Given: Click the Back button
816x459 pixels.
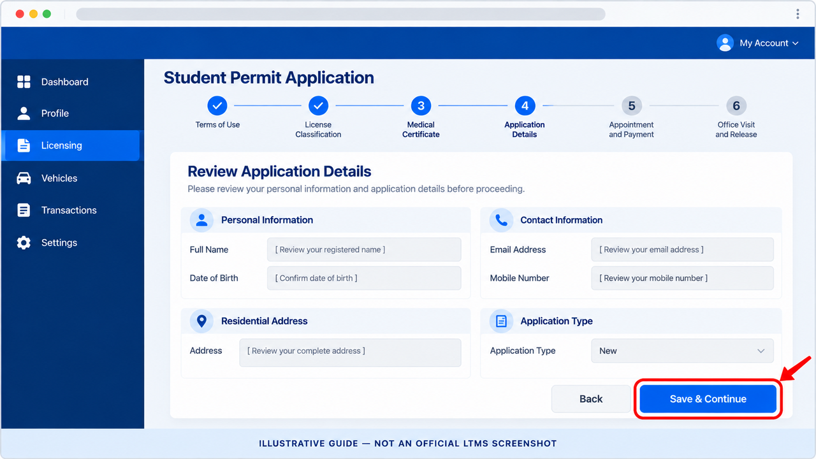Looking at the screenshot, I should point(591,399).
